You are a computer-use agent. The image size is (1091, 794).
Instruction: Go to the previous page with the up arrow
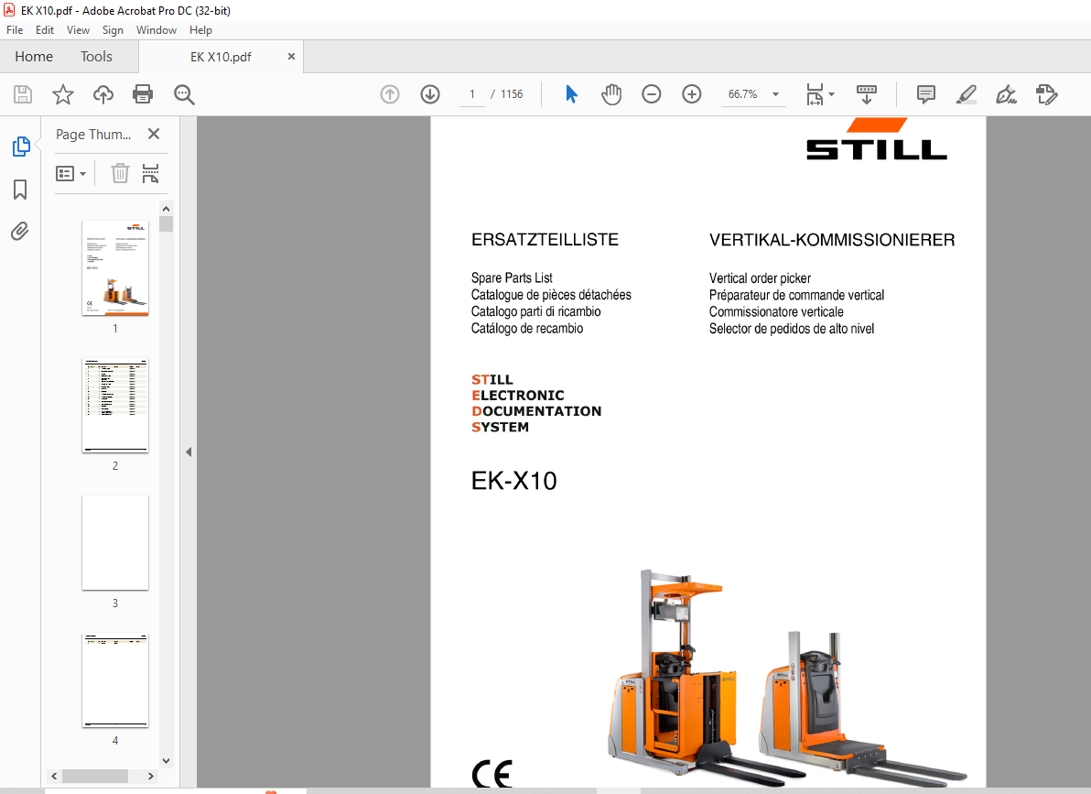(390, 94)
